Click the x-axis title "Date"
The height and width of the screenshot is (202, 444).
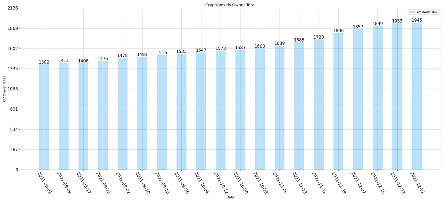click(x=230, y=197)
